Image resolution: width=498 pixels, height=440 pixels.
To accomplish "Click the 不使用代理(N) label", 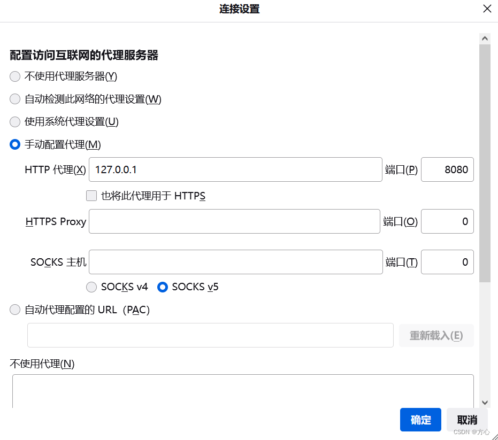I will pos(42,364).
